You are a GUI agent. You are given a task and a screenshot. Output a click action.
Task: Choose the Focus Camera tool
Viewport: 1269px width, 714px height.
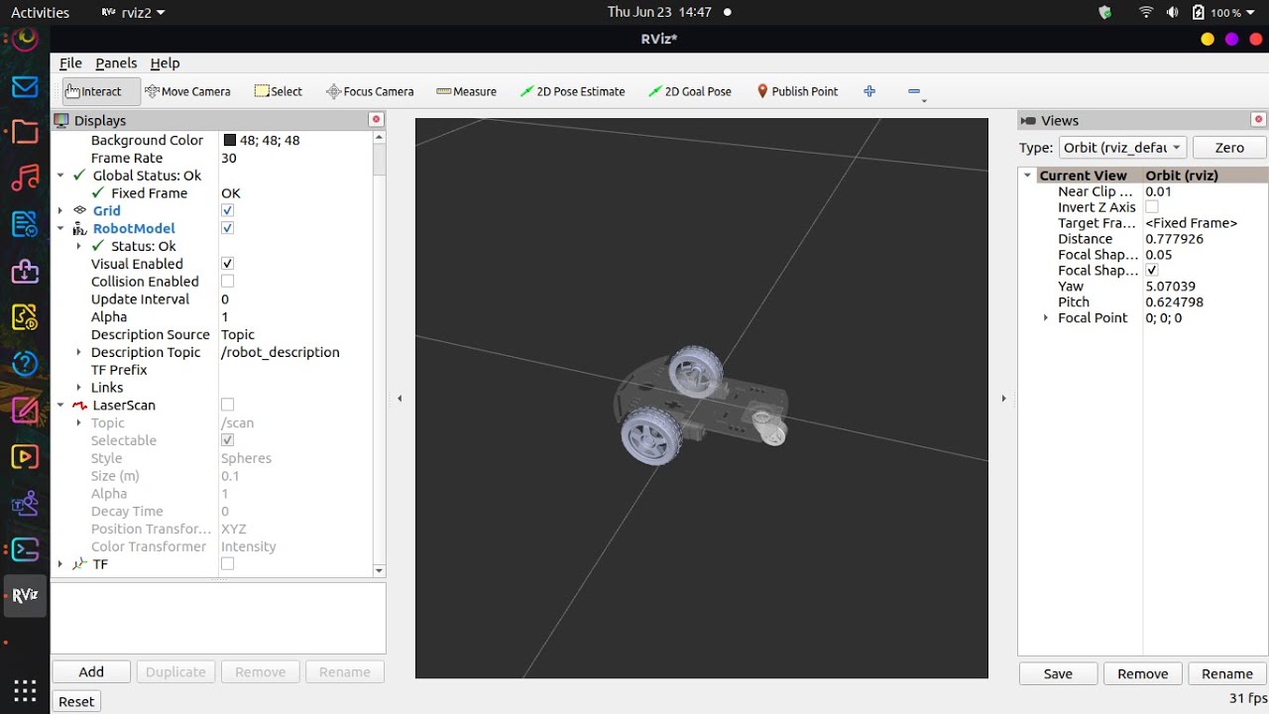coord(370,91)
